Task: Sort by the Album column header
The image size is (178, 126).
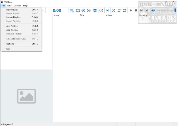Action: (x=118, y=16)
